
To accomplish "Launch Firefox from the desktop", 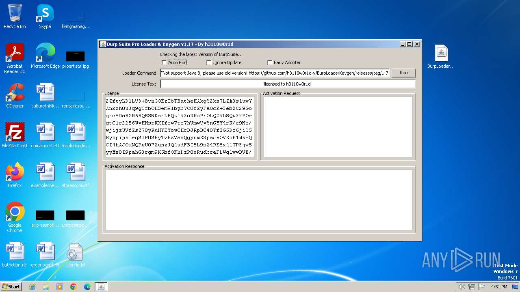I will tap(15, 175).
